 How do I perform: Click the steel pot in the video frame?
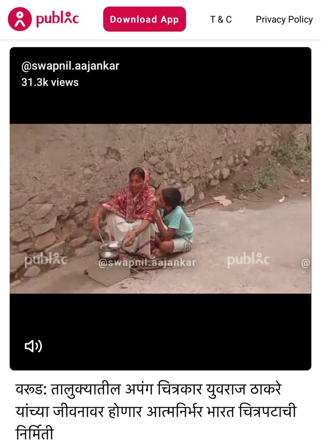pos(109,251)
